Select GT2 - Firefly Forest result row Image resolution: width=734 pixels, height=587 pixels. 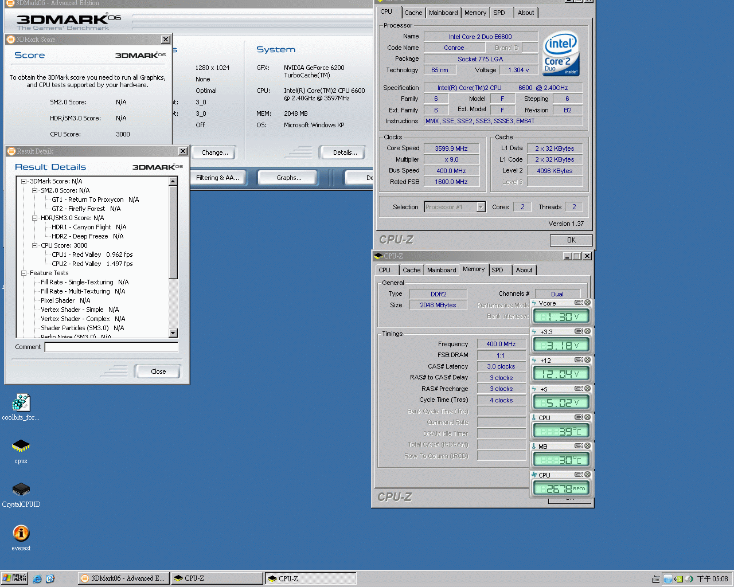pos(86,209)
